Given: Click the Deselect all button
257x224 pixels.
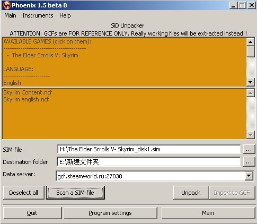Looking at the screenshot, I should [x=24, y=193].
